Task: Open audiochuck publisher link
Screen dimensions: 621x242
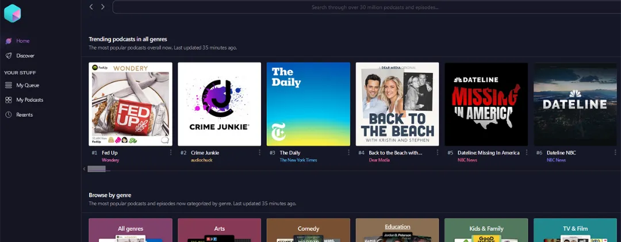Action: point(201,160)
